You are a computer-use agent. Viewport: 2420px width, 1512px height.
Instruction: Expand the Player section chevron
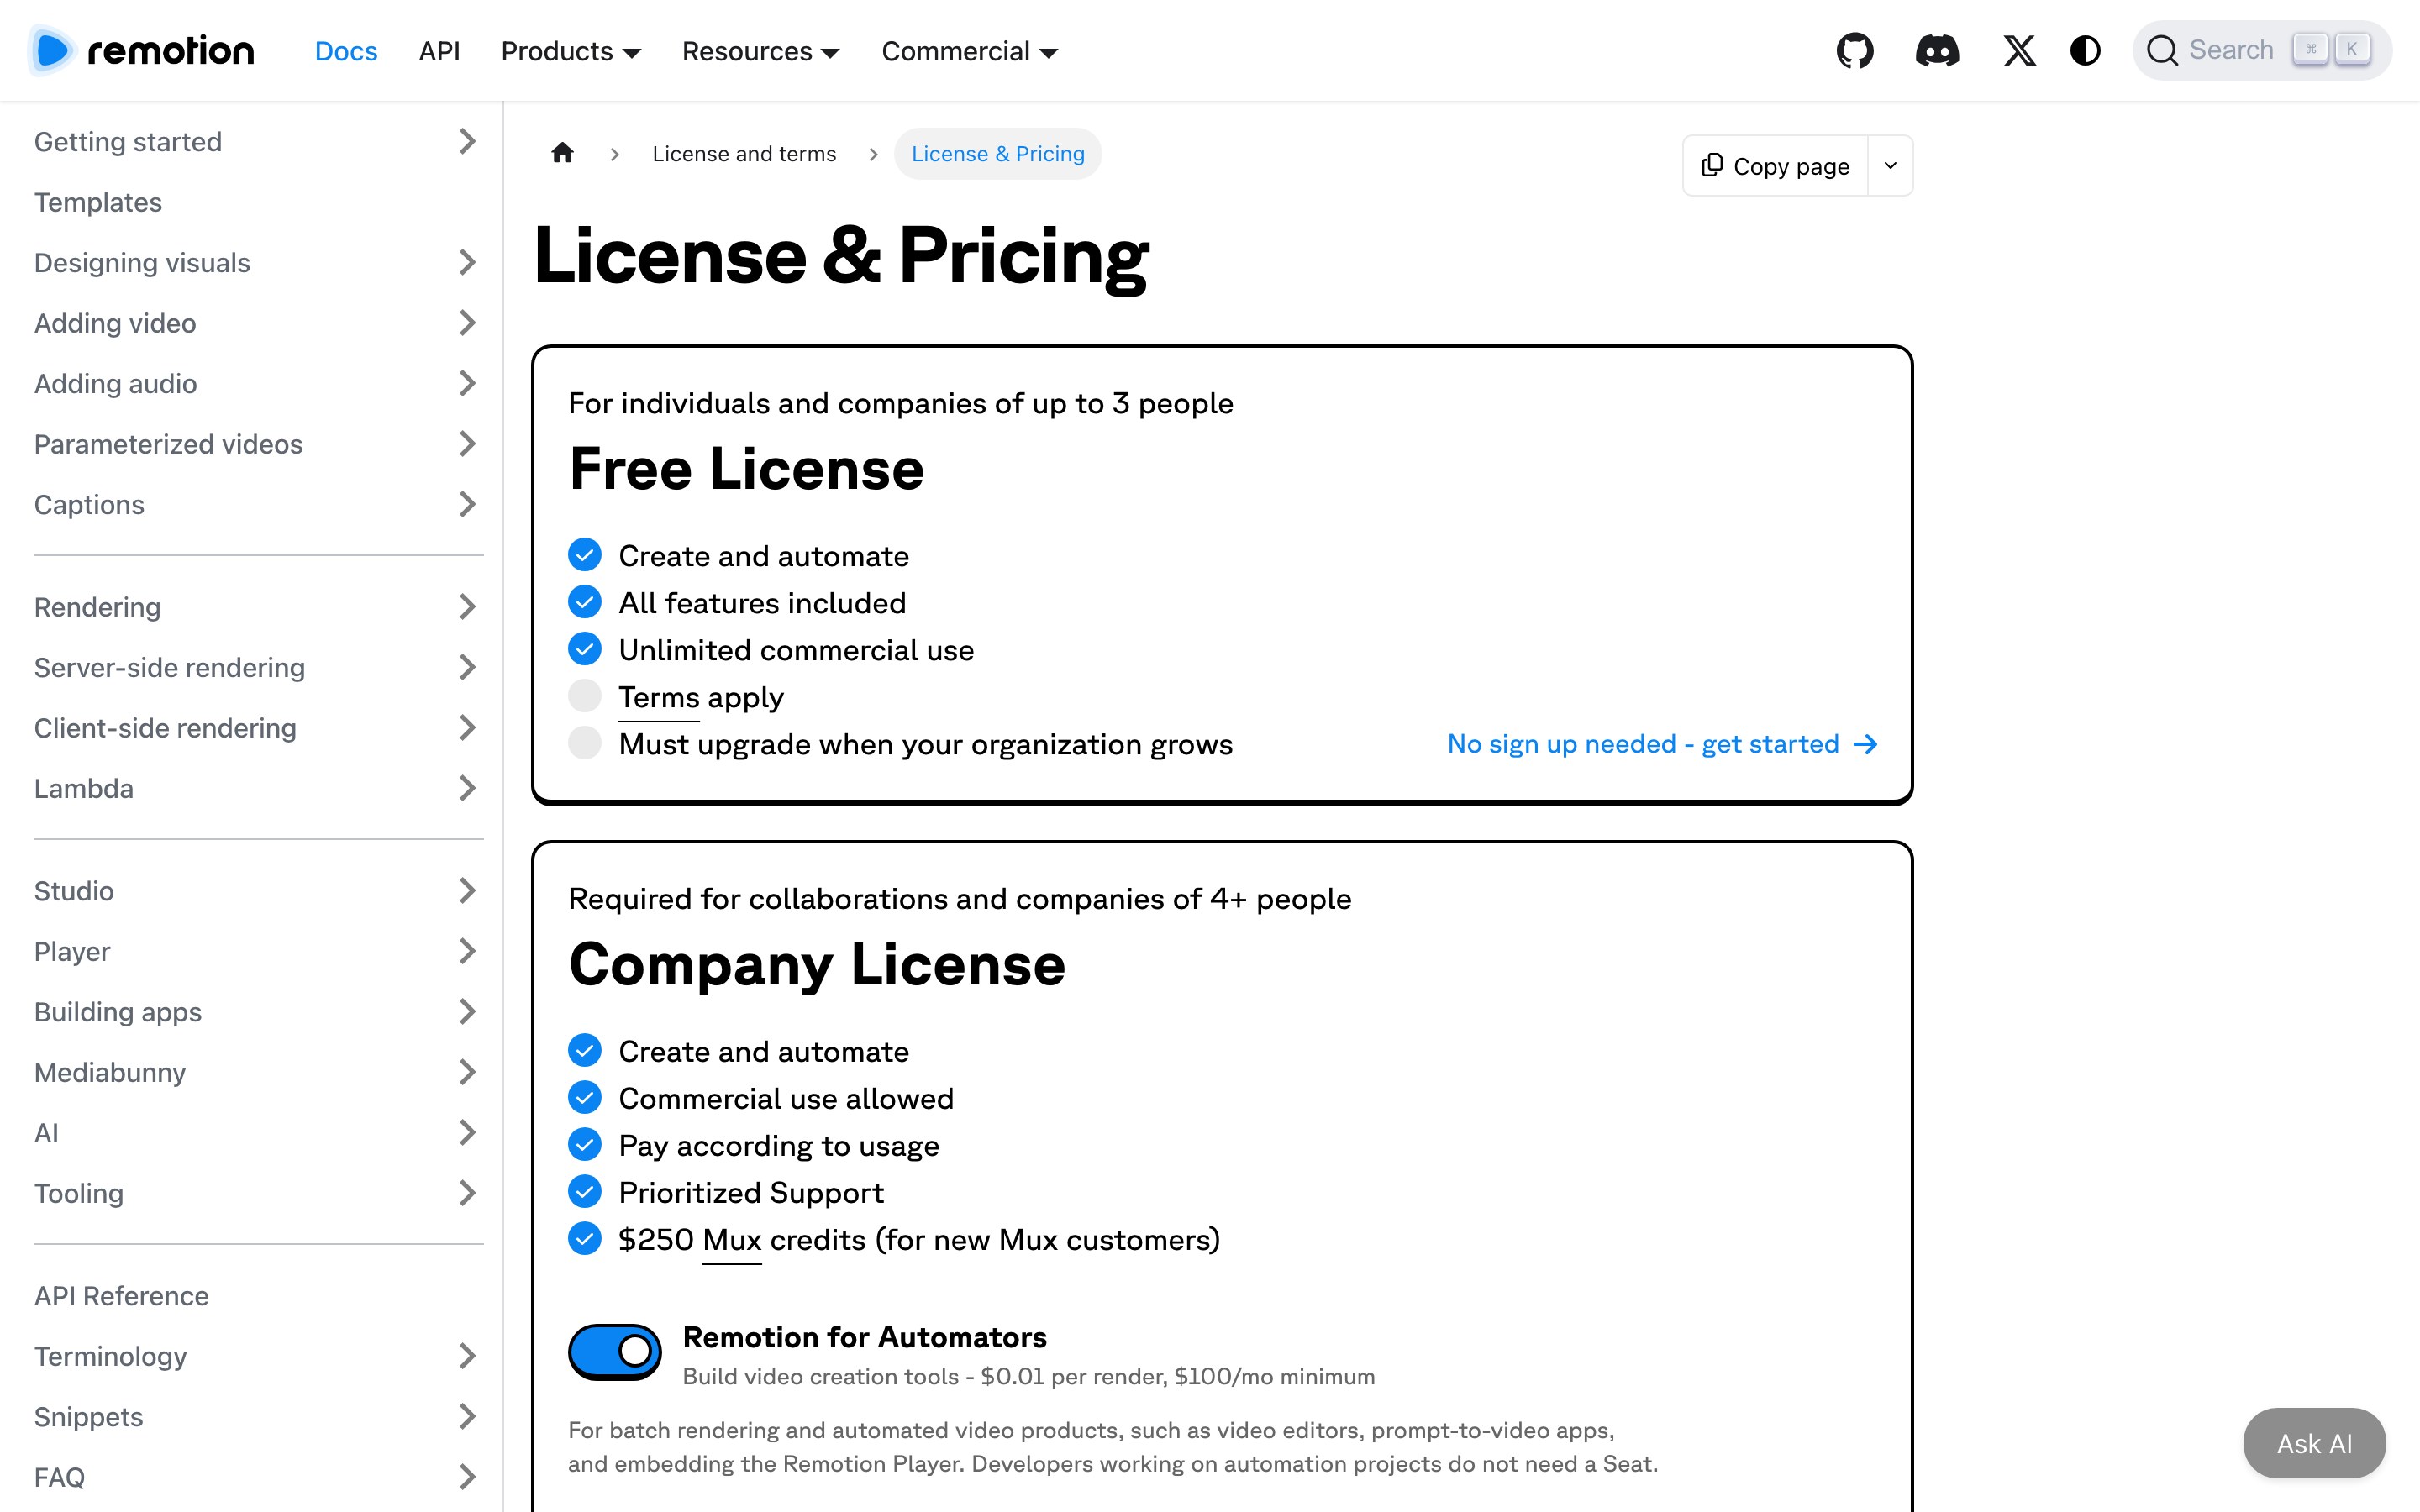click(467, 952)
